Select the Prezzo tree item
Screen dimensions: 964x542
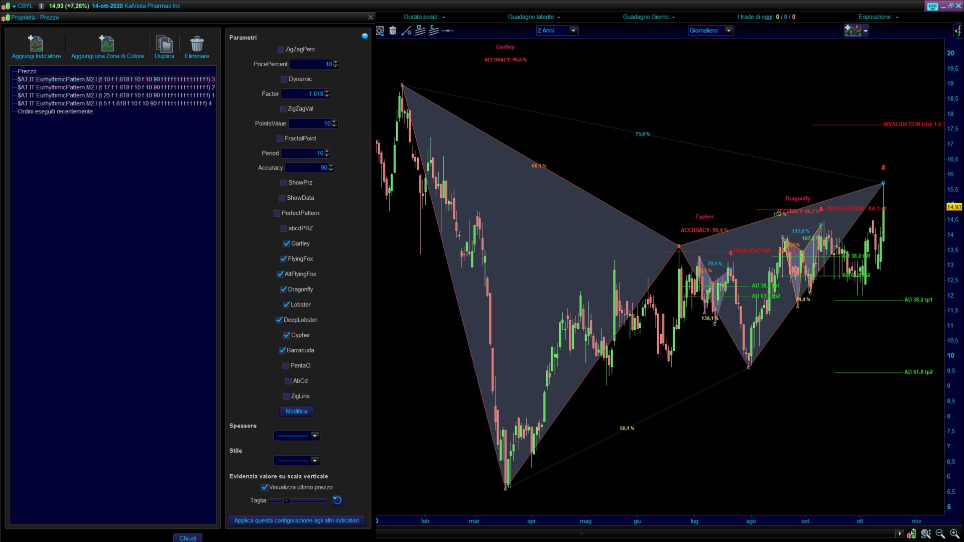(27, 71)
